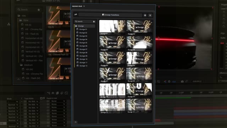The image size is (227, 128).
Task: Toggle favorites star beside Grunge search
Action: (94, 21)
